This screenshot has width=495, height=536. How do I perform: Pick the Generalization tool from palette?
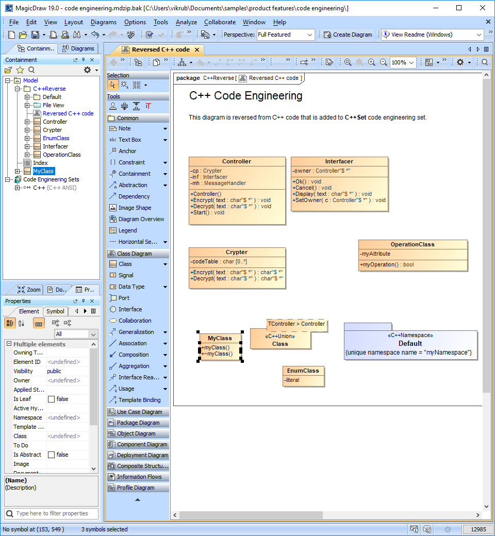[x=136, y=332]
